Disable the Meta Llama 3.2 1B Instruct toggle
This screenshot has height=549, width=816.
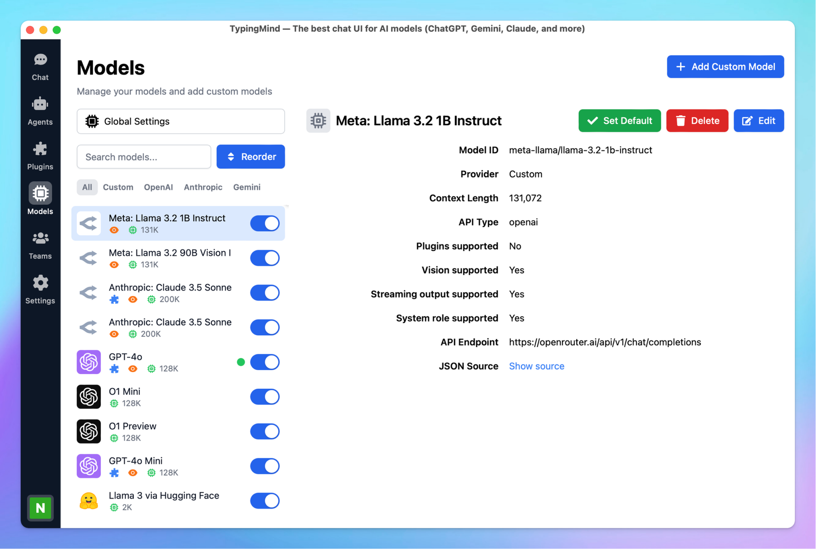265,223
